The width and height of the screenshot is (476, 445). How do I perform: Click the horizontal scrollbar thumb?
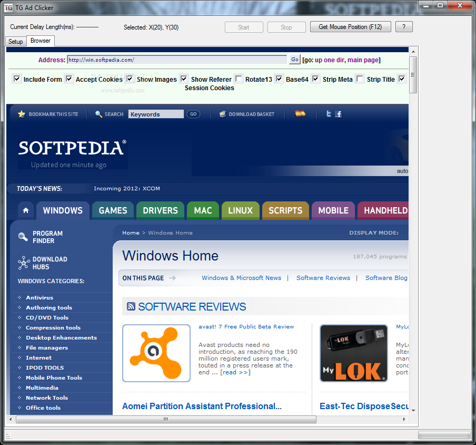[166, 420]
